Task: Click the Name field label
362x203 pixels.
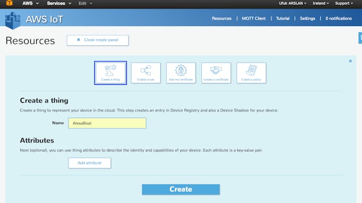Action: click(x=58, y=123)
